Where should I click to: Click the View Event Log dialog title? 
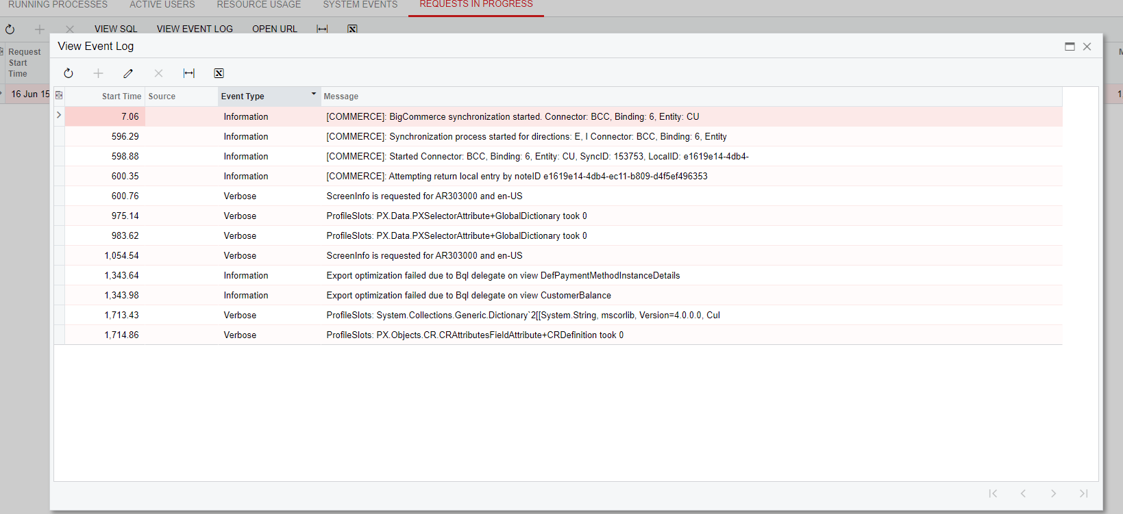[x=96, y=47]
